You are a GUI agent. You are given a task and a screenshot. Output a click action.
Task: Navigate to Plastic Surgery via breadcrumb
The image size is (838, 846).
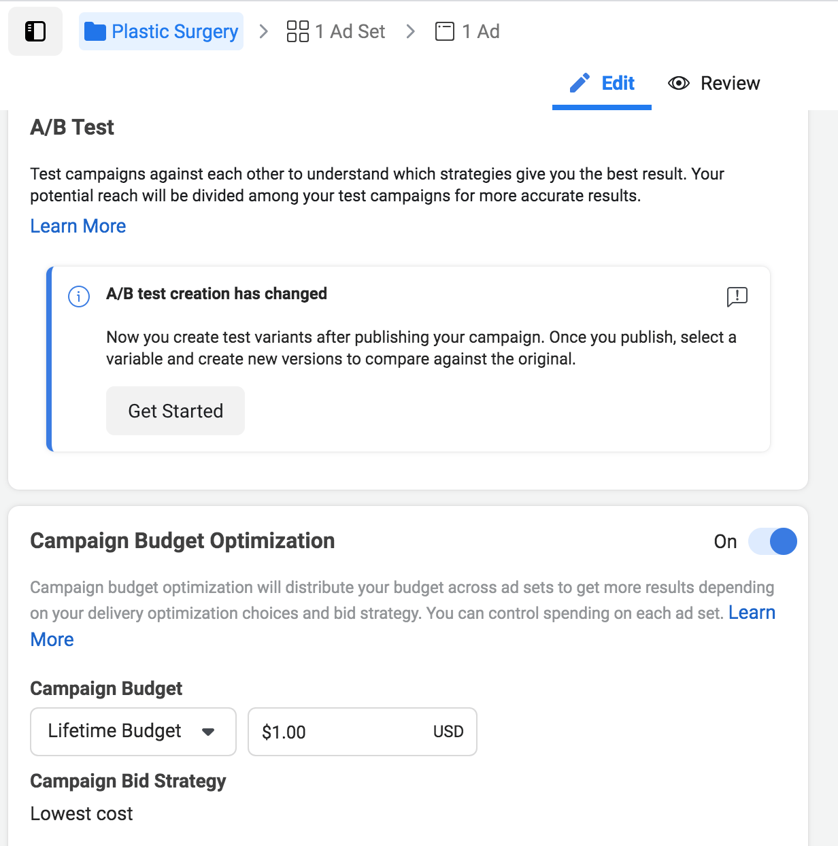pyautogui.click(x=177, y=31)
